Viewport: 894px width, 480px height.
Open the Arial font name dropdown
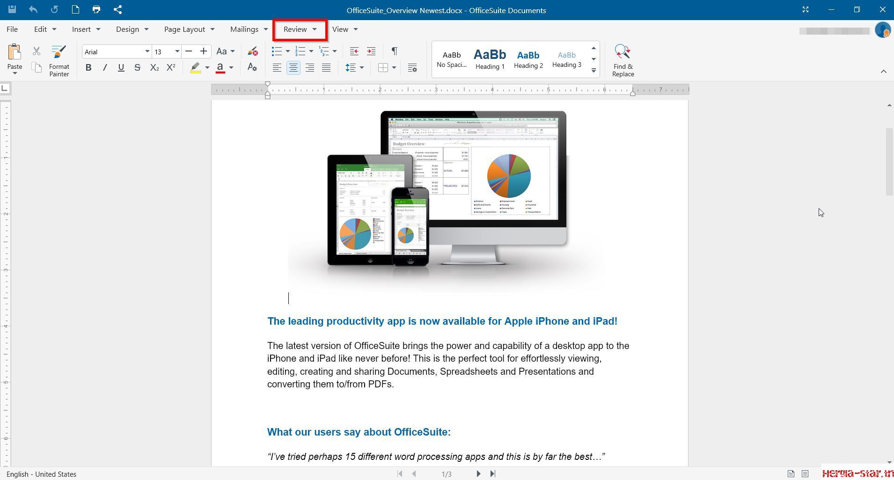(147, 51)
